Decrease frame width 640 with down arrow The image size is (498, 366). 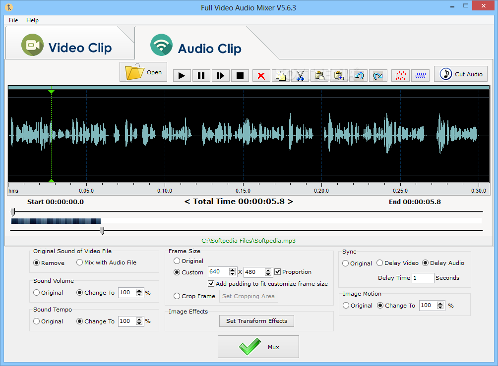point(232,274)
